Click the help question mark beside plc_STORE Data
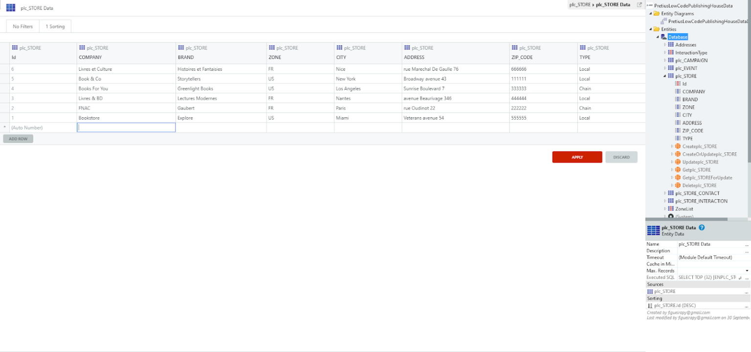The image size is (751, 352). 702,228
